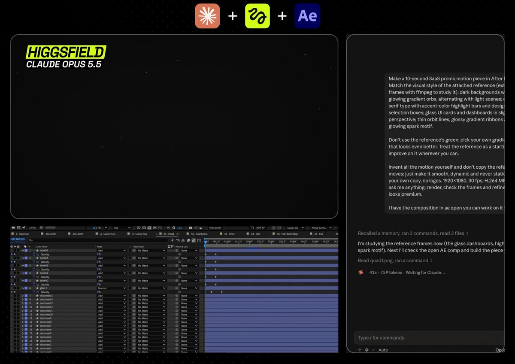The width and height of the screenshot is (515, 364).
Task: Click the search magnifier icon in timeline
Action: point(30,240)
